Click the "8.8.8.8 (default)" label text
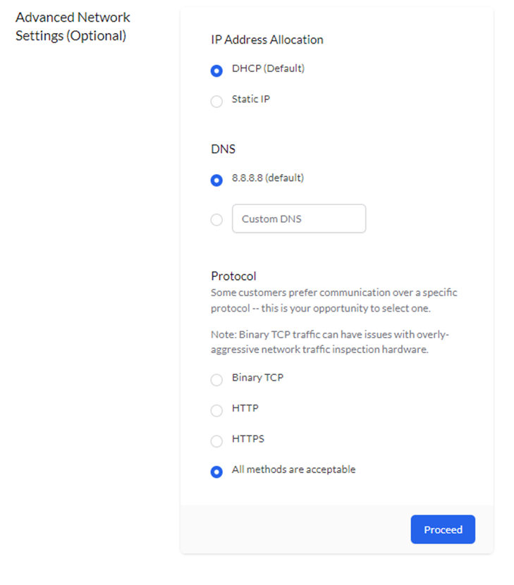The width and height of the screenshot is (514, 585). click(x=267, y=178)
